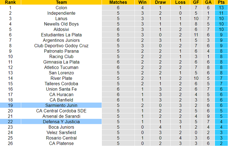
Task: Click the Draw column header
Action: (160, 2)
